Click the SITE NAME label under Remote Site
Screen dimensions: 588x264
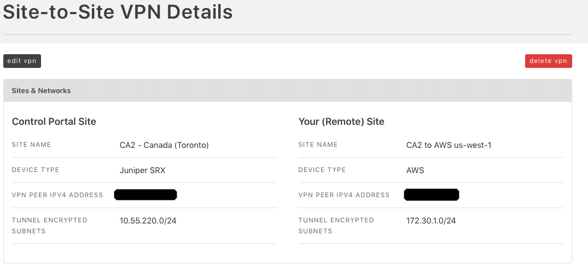(318, 145)
